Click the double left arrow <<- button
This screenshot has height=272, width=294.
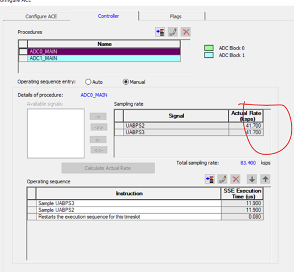click(99, 150)
